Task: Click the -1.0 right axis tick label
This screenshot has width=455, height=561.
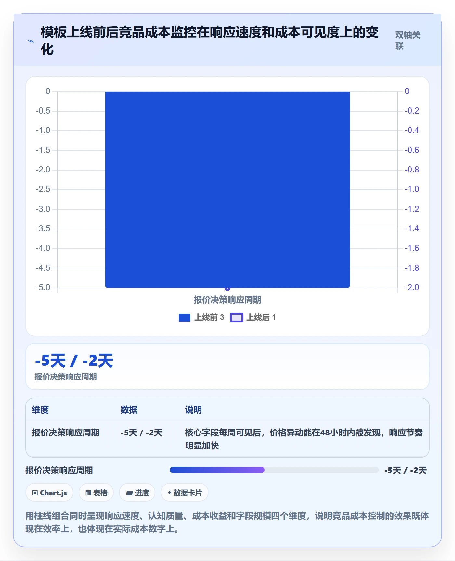Action: coord(412,189)
